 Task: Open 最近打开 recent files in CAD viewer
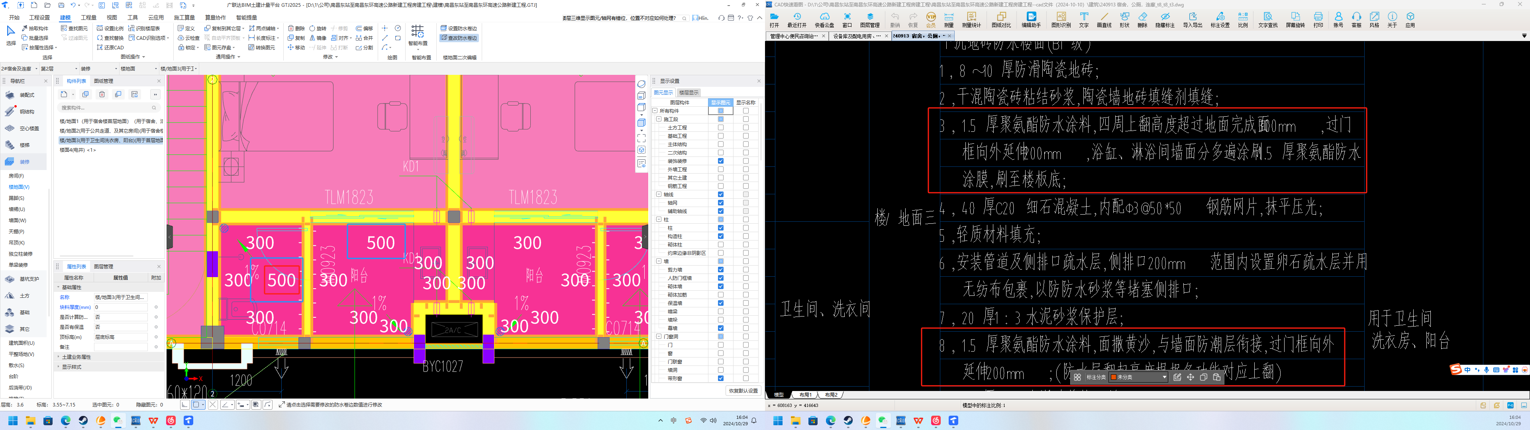(796, 20)
